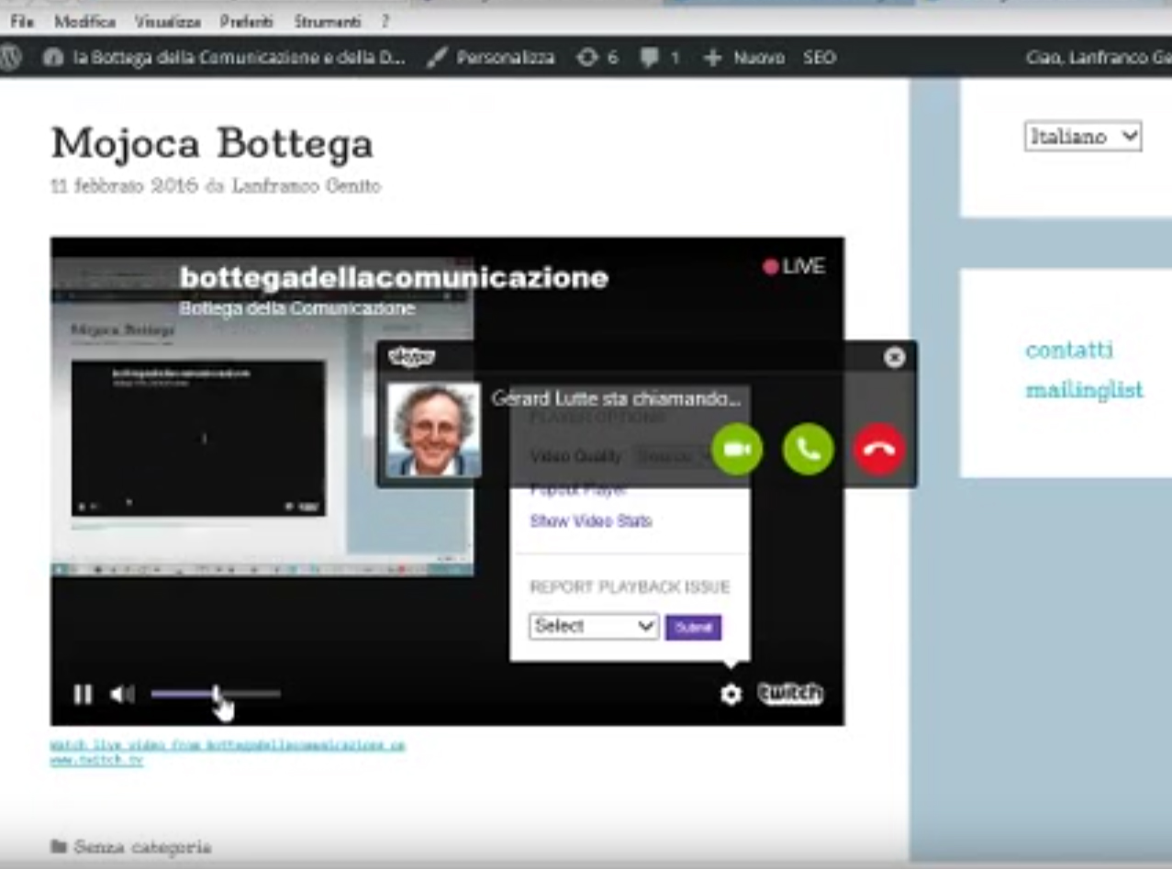Image resolution: width=1172 pixels, height=869 pixels.
Task: Click the folder icon beside Senza categoria
Action: 59,846
